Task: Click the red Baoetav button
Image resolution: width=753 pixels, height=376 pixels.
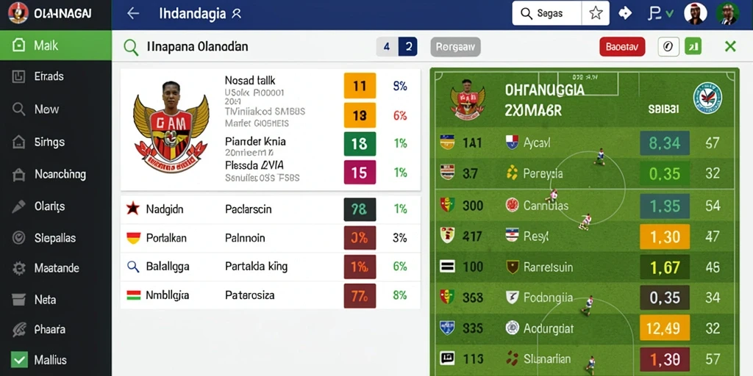Action: pos(622,46)
